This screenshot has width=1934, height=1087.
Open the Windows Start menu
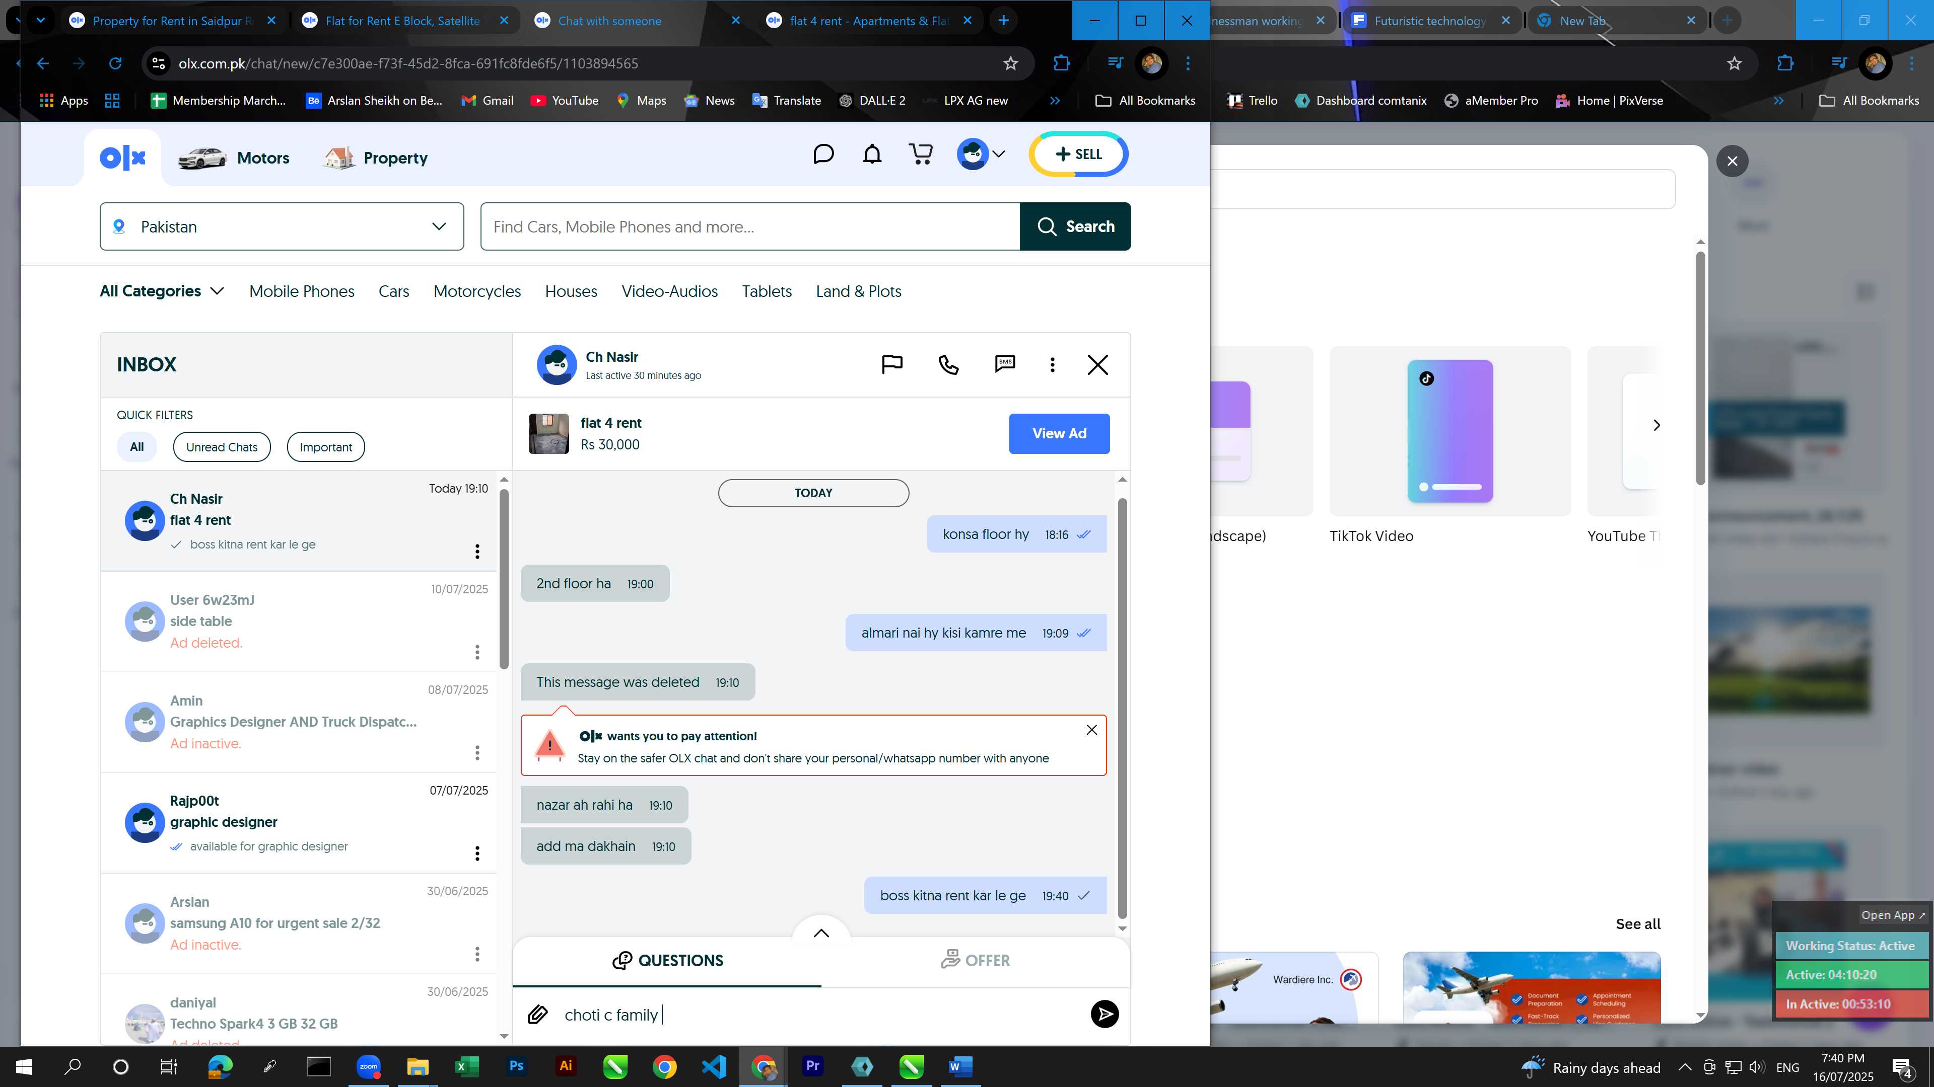pyautogui.click(x=23, y=1066)
